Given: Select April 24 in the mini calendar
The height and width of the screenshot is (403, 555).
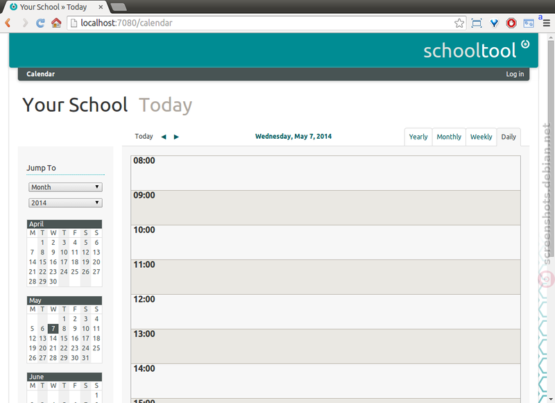Looking at the screenshot, I should pos(64,272).
